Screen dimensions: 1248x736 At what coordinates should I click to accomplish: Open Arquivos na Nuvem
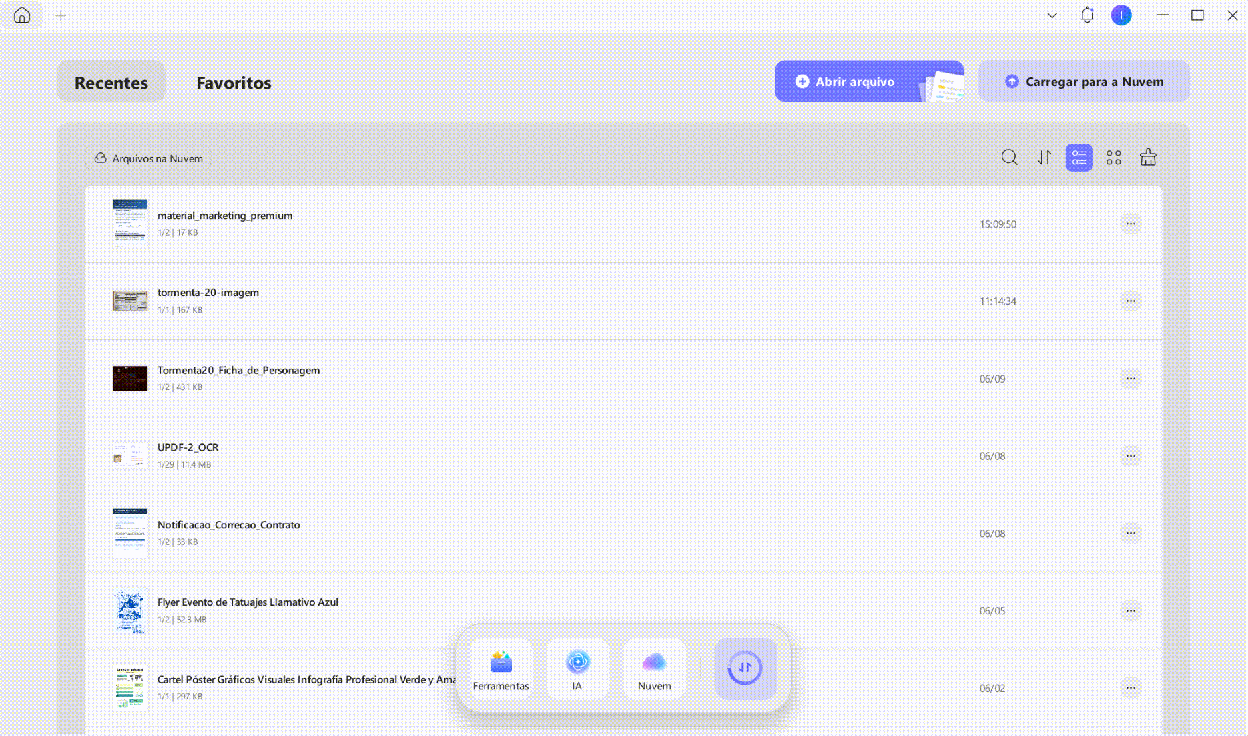(149, 158)
